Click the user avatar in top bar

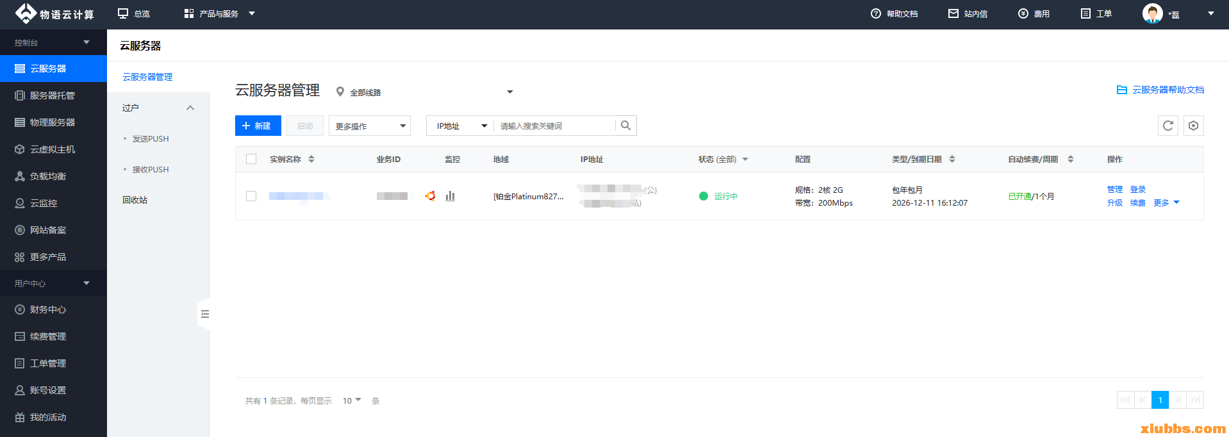point(1152,13)
